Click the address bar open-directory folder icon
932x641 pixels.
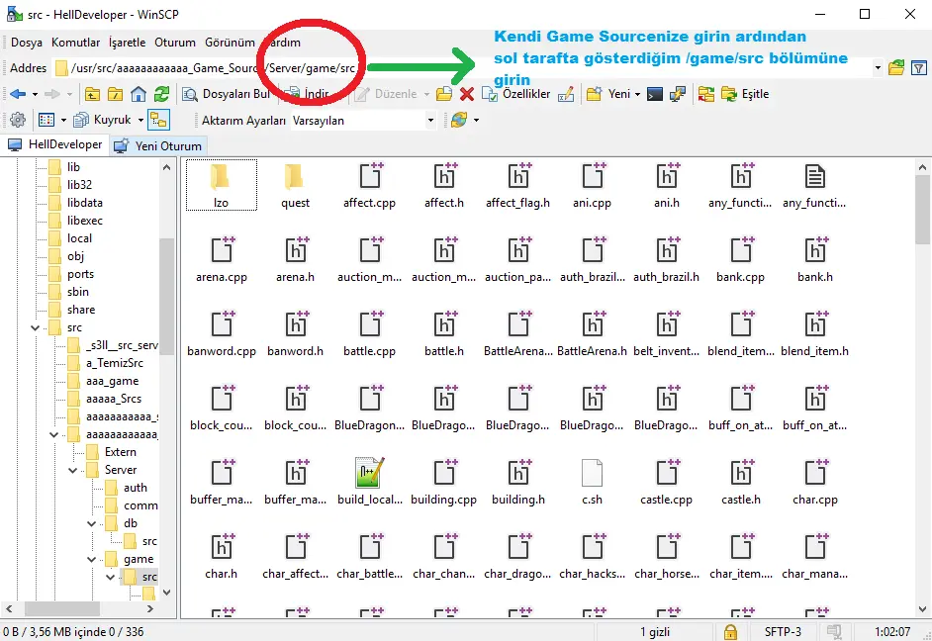coord(896,67)
